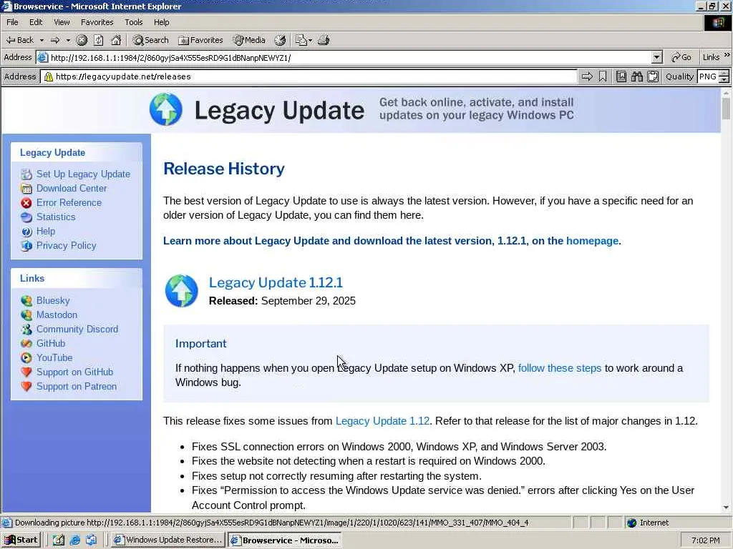The height and width of the screenshot is (549, 733).
Task: Follow the 'follow these steps' link
Action: (x=560, y=368)
